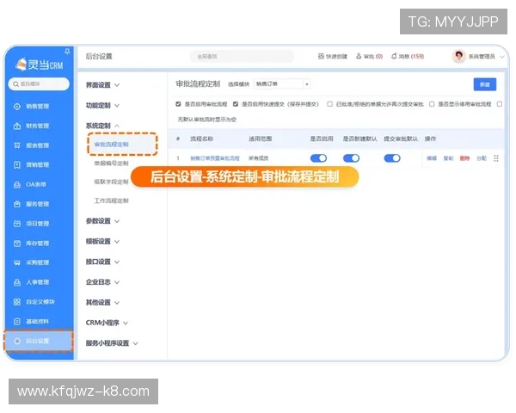516x413 pixels.
Task: Click the 快速创建 icon in header
Action: [321, 56]
